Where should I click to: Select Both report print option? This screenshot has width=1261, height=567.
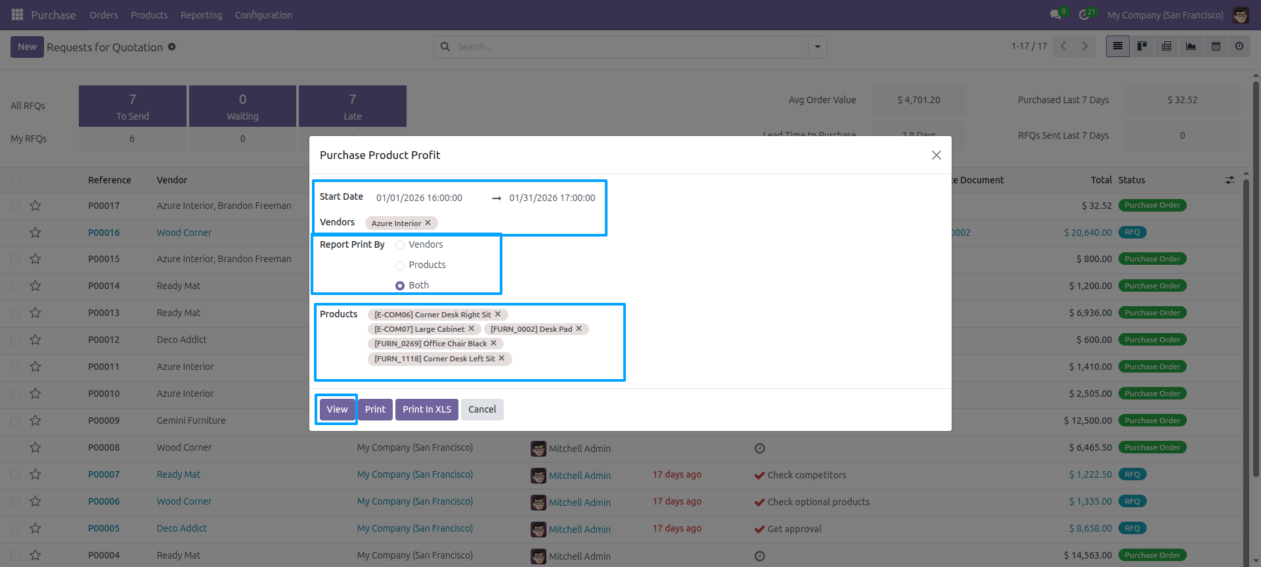(400, 286)
